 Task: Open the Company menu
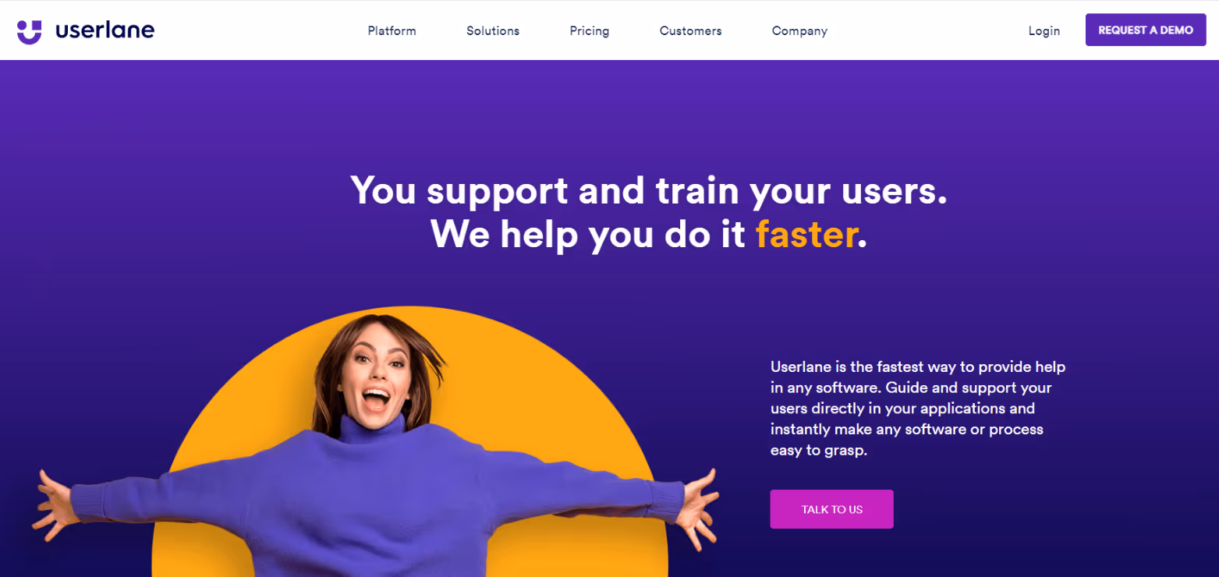tap(799, 31)
